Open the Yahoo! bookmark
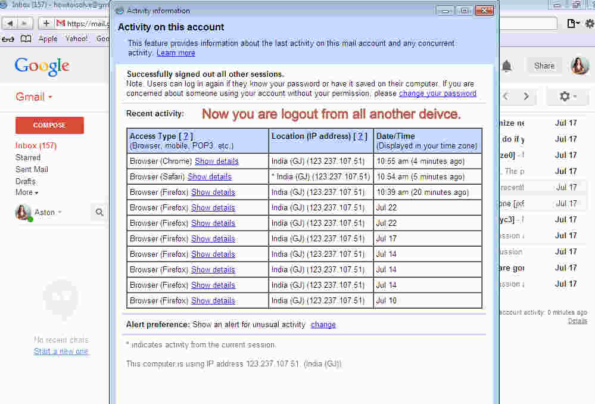The image size is (595, 404). [x=78, y=38]
